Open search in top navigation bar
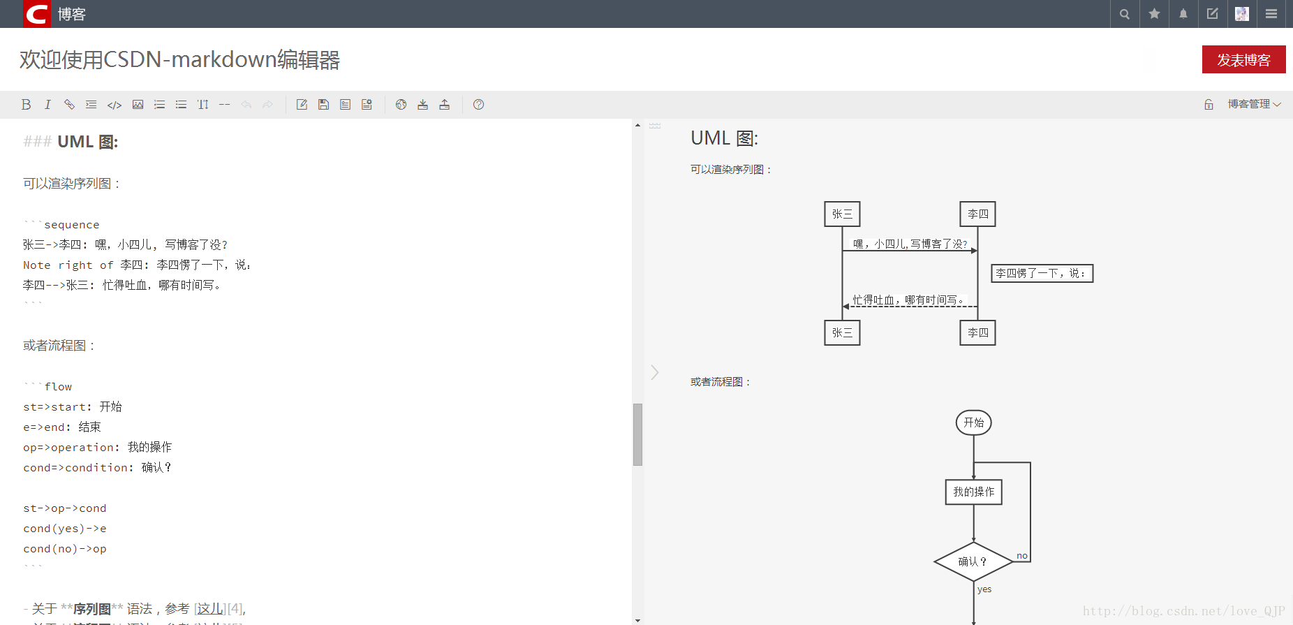Screen dimensions: 1293x625 [1125, 14]
